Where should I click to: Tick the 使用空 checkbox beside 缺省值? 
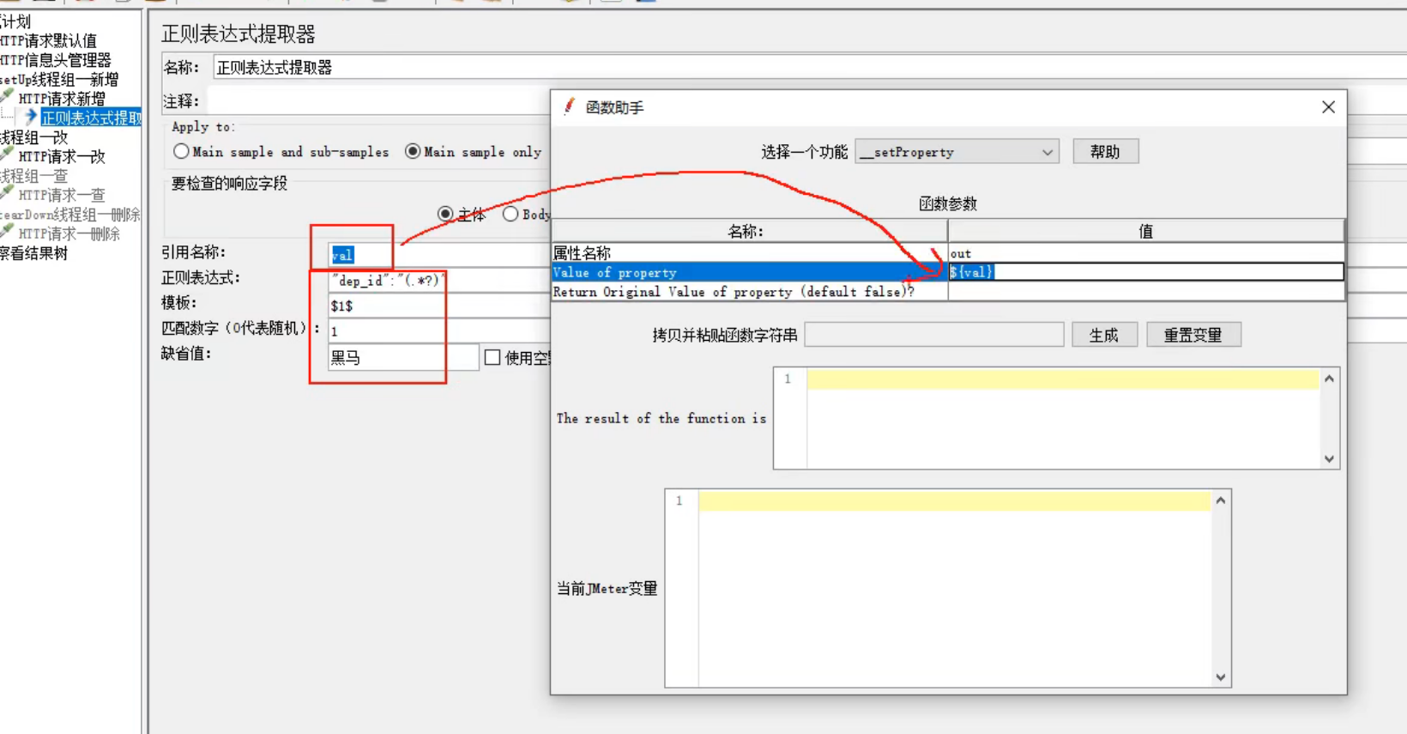click(492, 357)
